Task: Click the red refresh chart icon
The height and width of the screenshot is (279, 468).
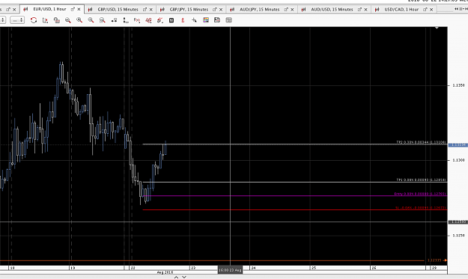Action: [34, 20]
